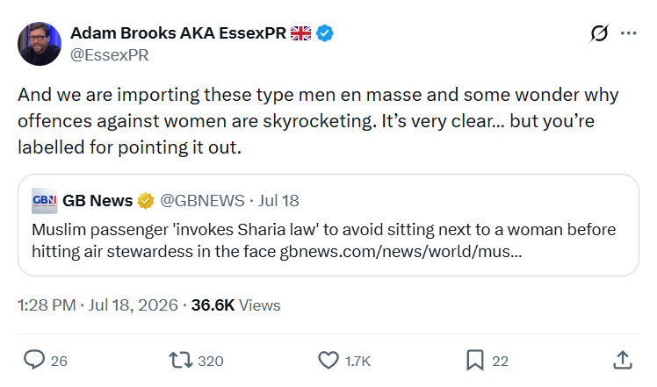Click the Jul 18 date in quoted post
This screenshot has width=657, height=387.
coord(278,201)
